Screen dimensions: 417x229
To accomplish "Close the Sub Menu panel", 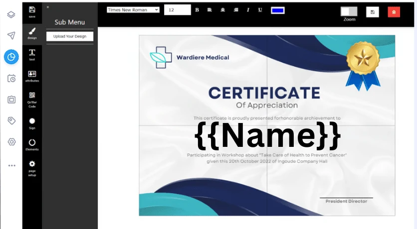I will pyautogui.click(x=48, y=7).
